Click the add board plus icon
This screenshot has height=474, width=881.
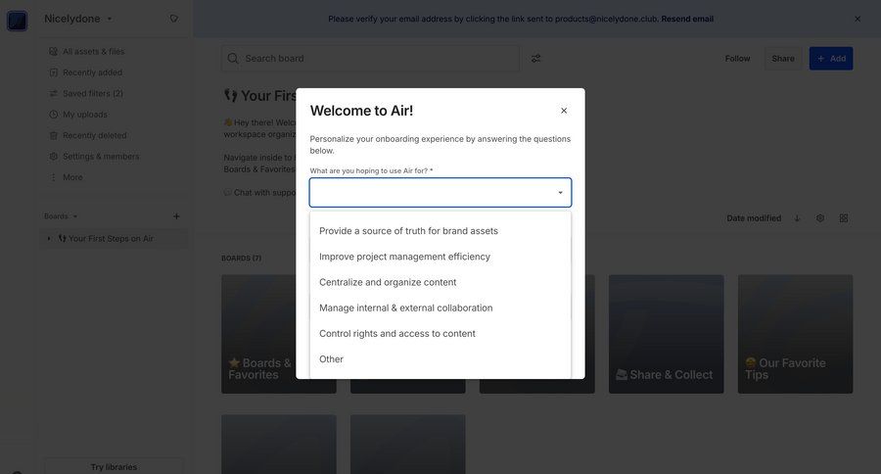pos(176,216)
